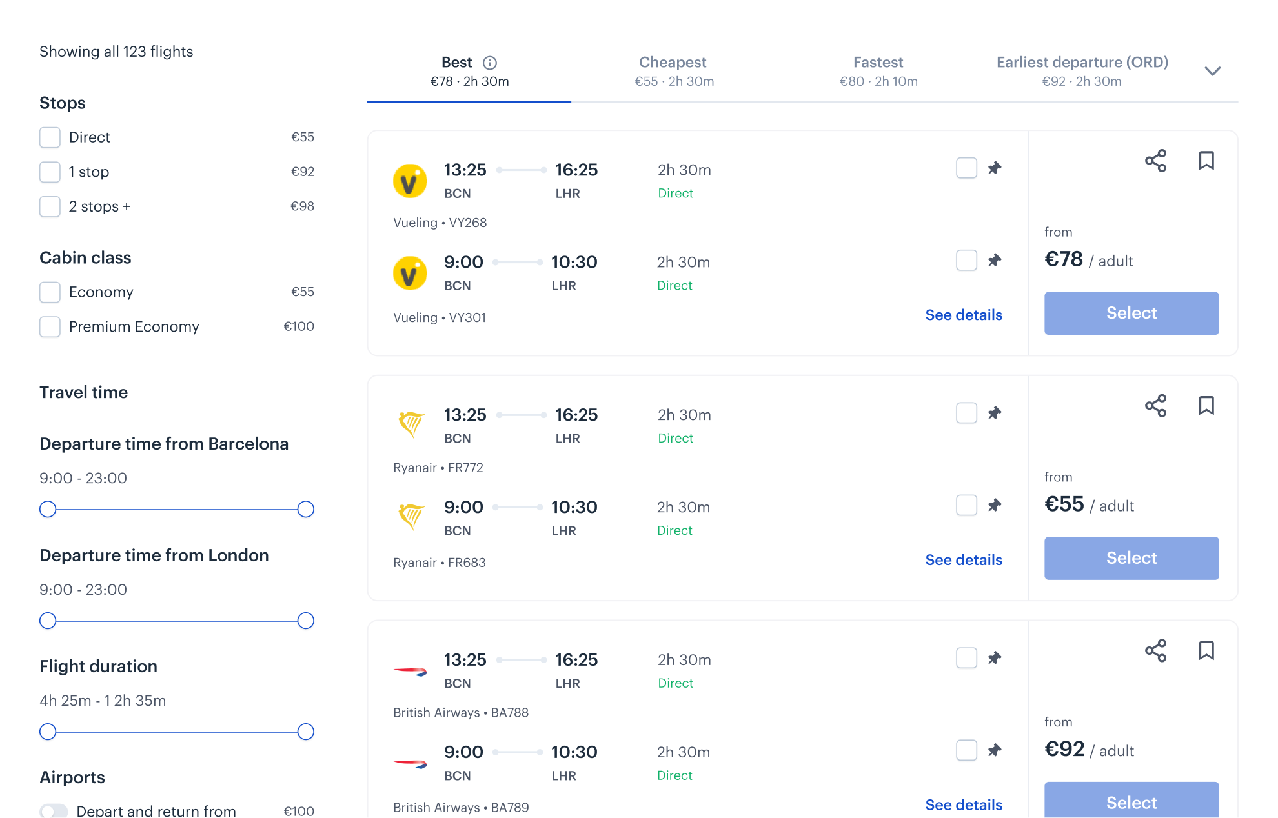Select the €92 British Airways flight
1278x818 pixels.
pos(1131,800)
